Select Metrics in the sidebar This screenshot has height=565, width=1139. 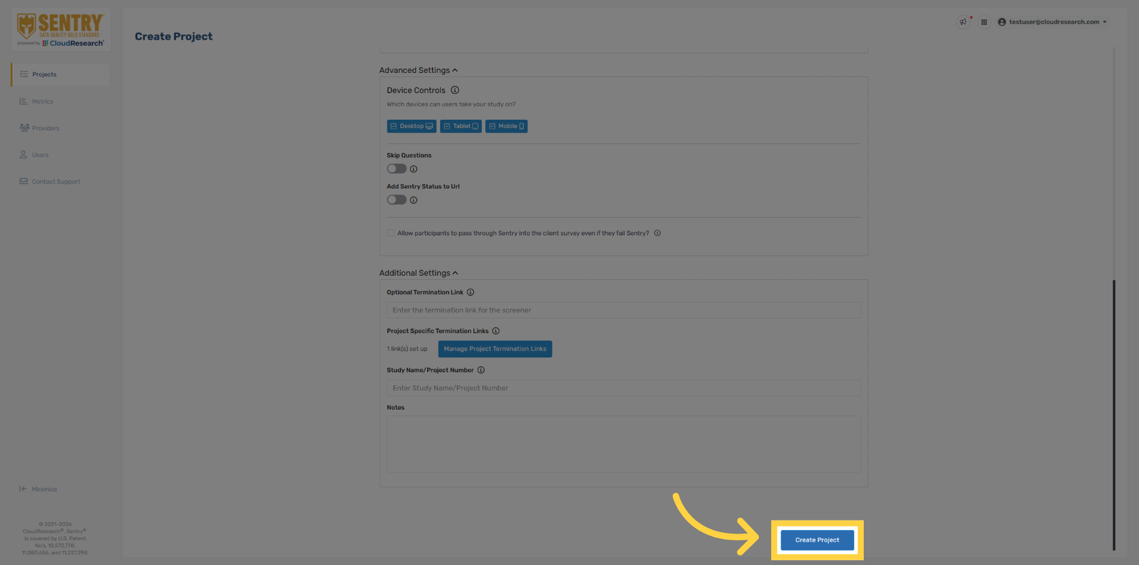coord(42,101)
